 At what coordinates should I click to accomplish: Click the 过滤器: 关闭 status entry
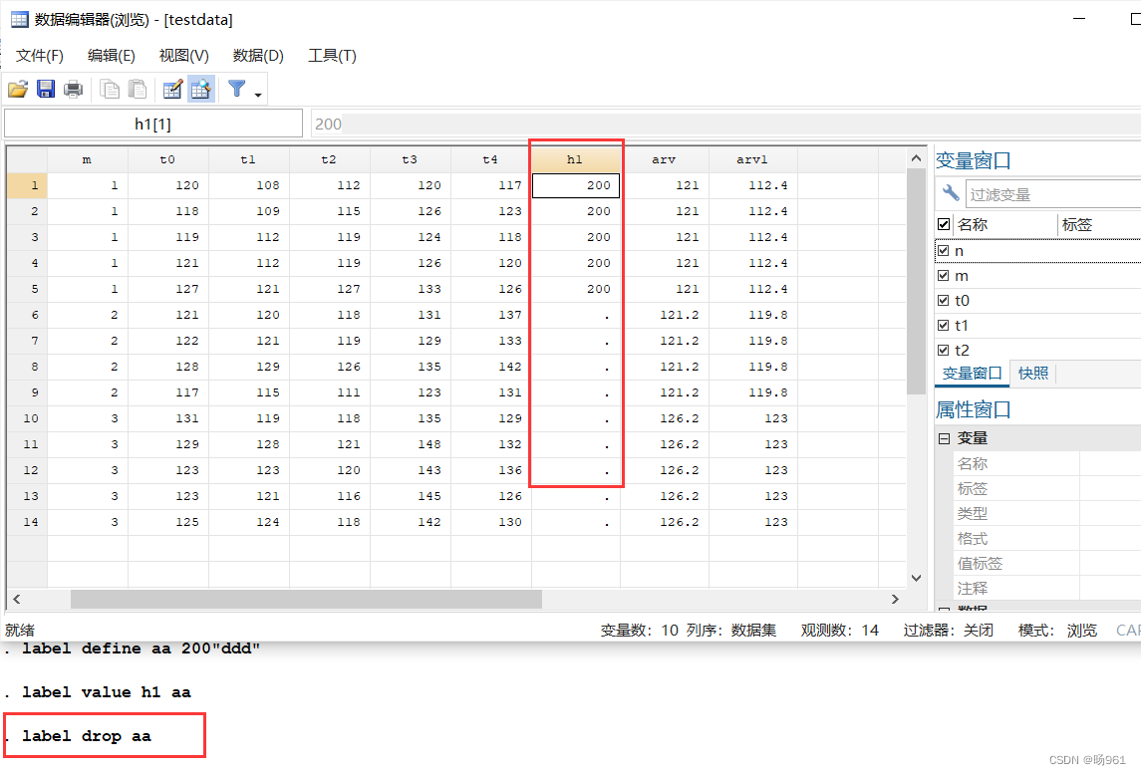(x=948, y=631)
